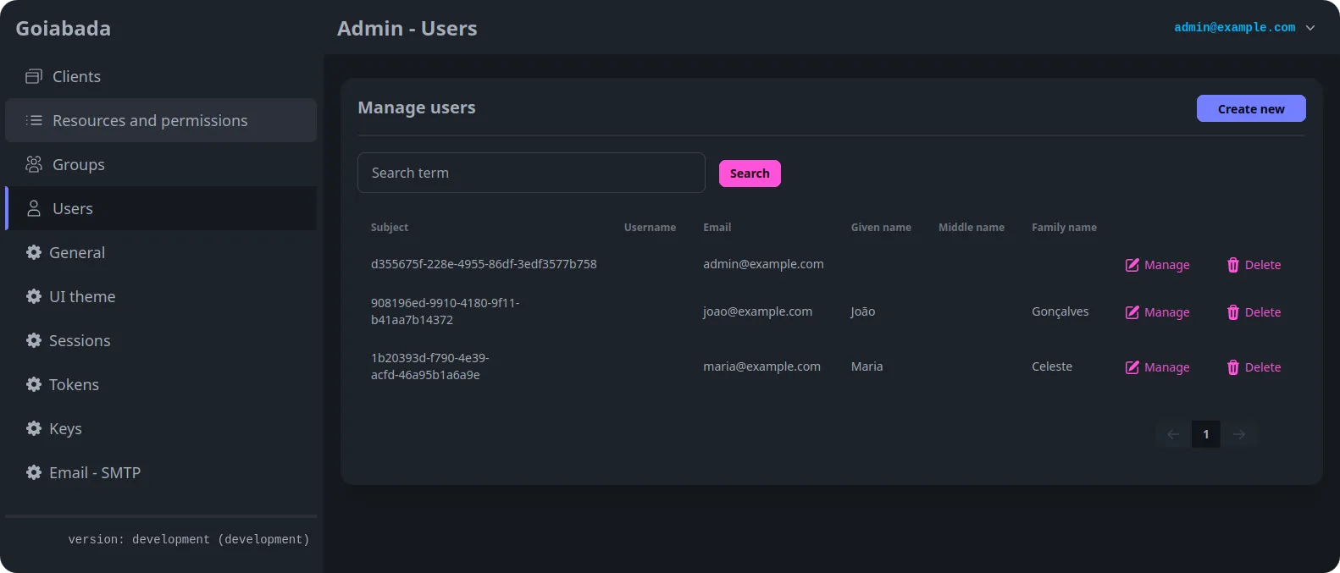Click the Given name column header
Viewport: 1340px width, 573px height.
point(881,228)
